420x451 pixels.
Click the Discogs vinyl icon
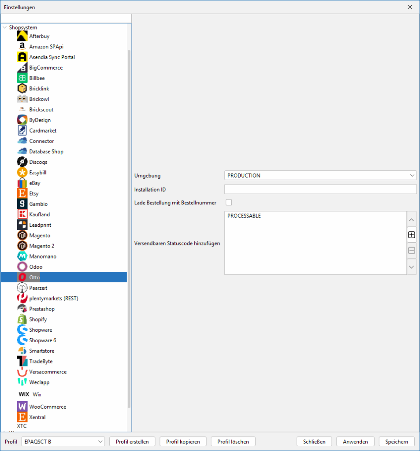click(22, 162)
